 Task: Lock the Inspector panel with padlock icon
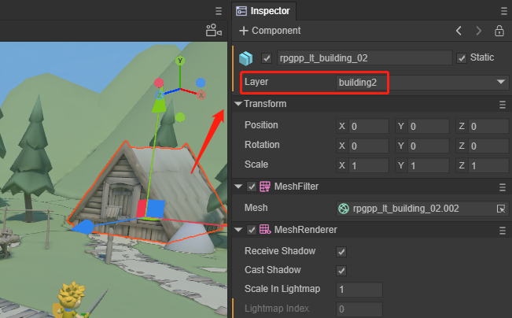[499, 31]
